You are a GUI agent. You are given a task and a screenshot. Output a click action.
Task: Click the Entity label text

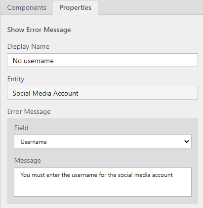click(16, 79)
